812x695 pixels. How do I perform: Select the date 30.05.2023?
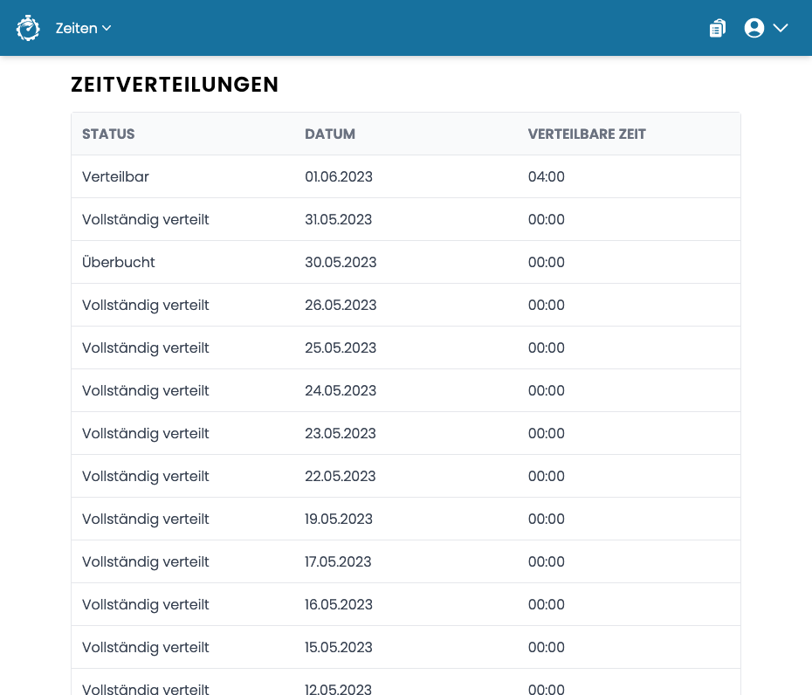pyautogui.click(x=341, y=262)
